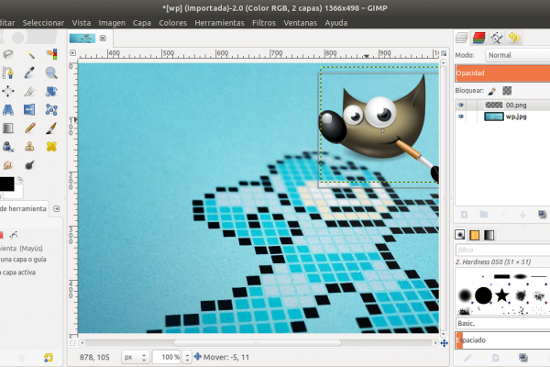Open the Layers dock tab

tap(461, 38)
